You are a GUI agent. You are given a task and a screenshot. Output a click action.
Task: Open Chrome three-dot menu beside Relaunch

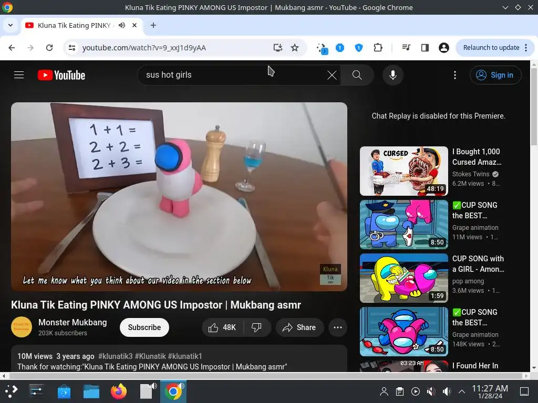coord(526,48)
